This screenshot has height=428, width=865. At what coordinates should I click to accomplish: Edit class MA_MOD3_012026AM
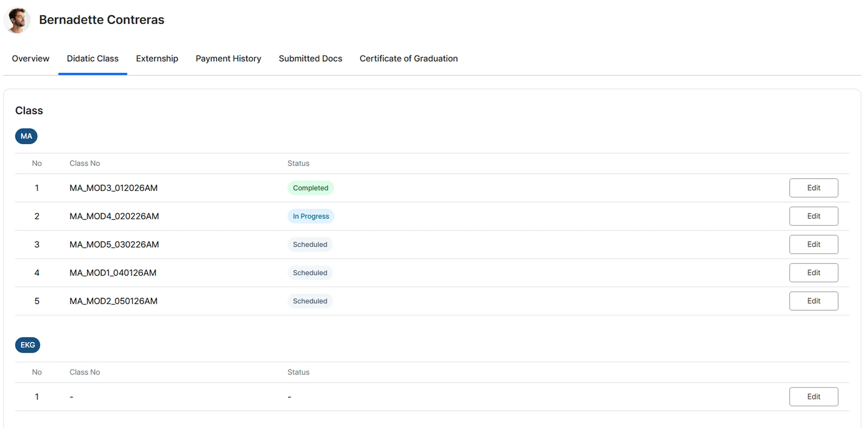[x=813, y=188]
